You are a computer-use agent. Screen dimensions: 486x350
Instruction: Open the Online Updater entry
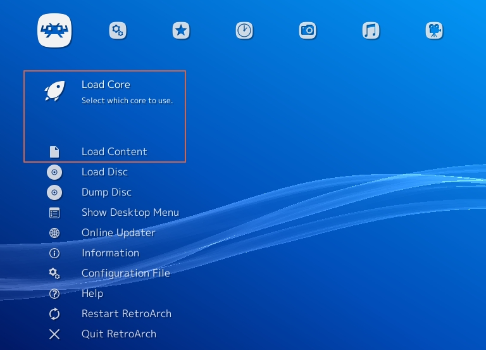click(x=118, y=232)
